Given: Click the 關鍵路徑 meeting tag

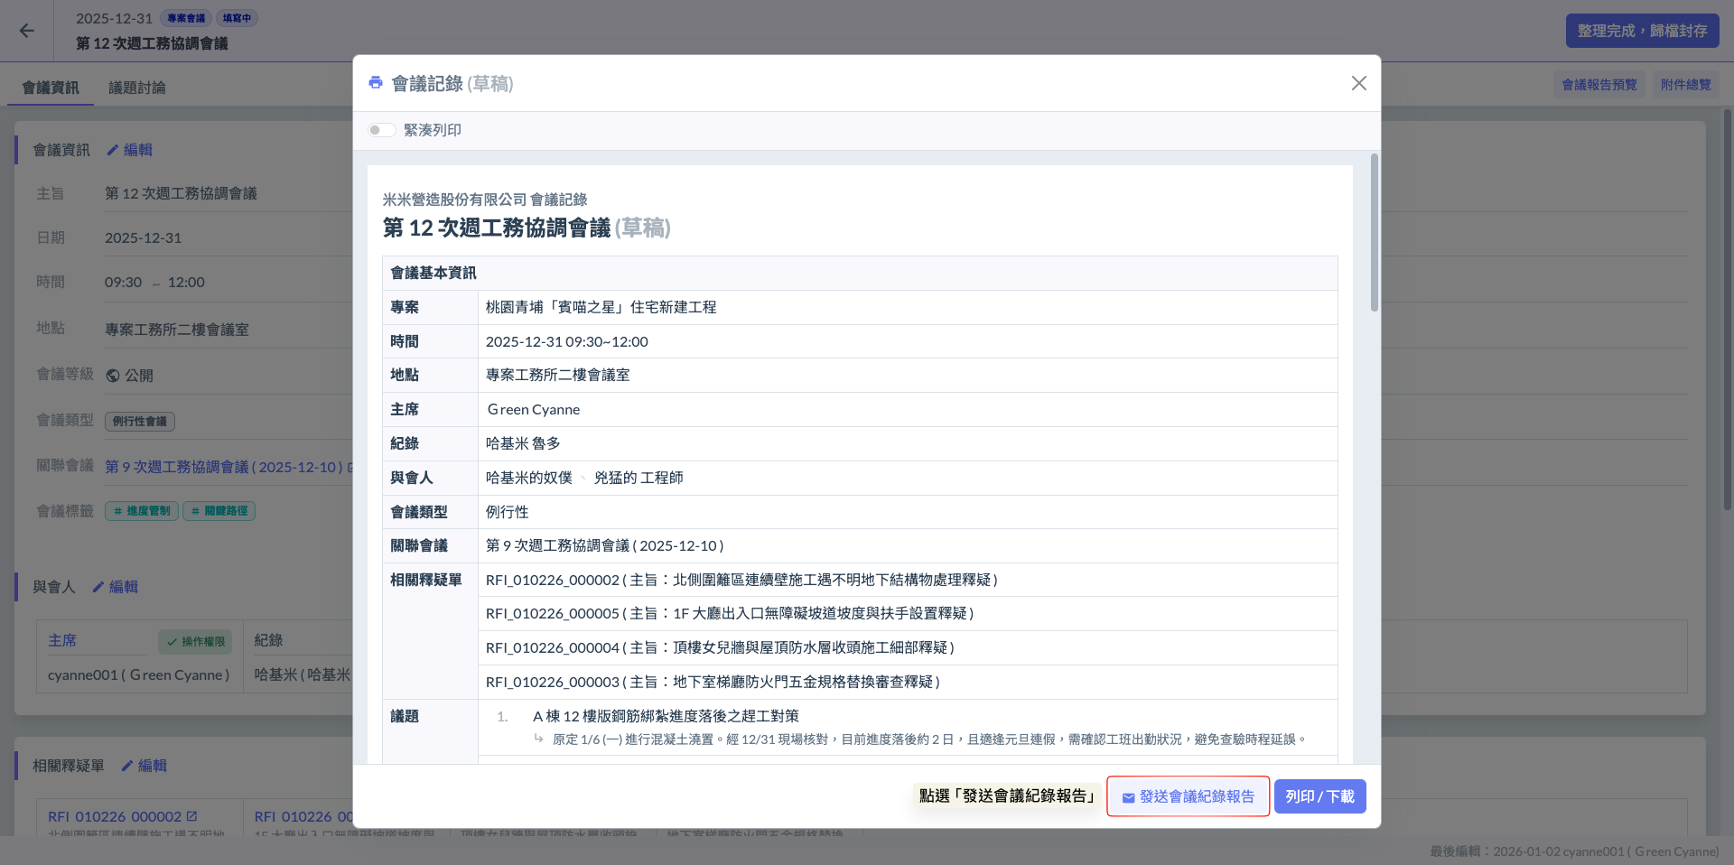Looking at the screenshot, I should (219, 511).
